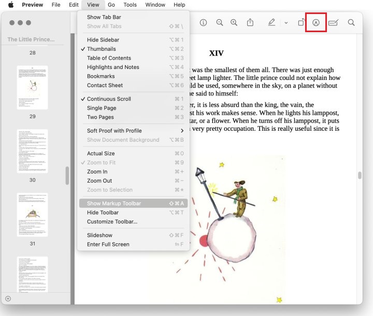373x316 pixels.
Task: Toggle the checked Continuous Scroll option
Action: click(x=109, y=99)
